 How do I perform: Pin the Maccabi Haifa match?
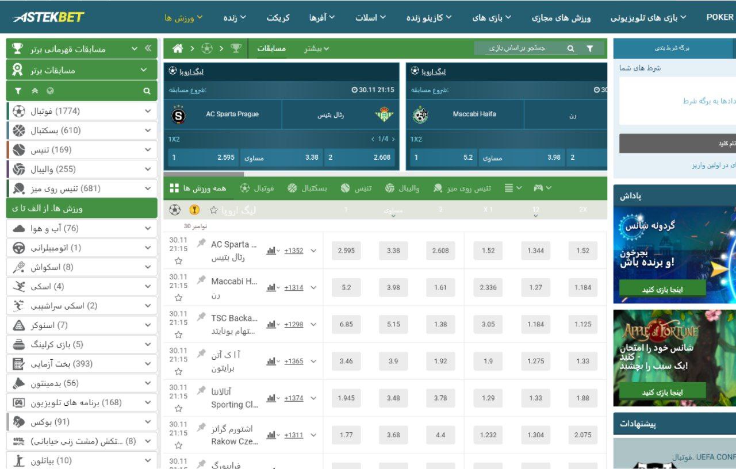[x=201, y=280]
